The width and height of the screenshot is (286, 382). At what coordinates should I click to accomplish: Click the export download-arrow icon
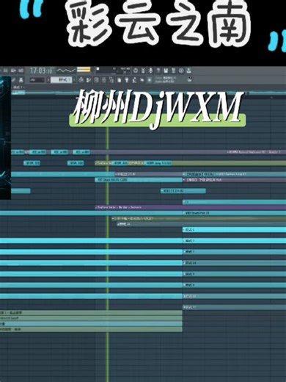tap(188, 71)
